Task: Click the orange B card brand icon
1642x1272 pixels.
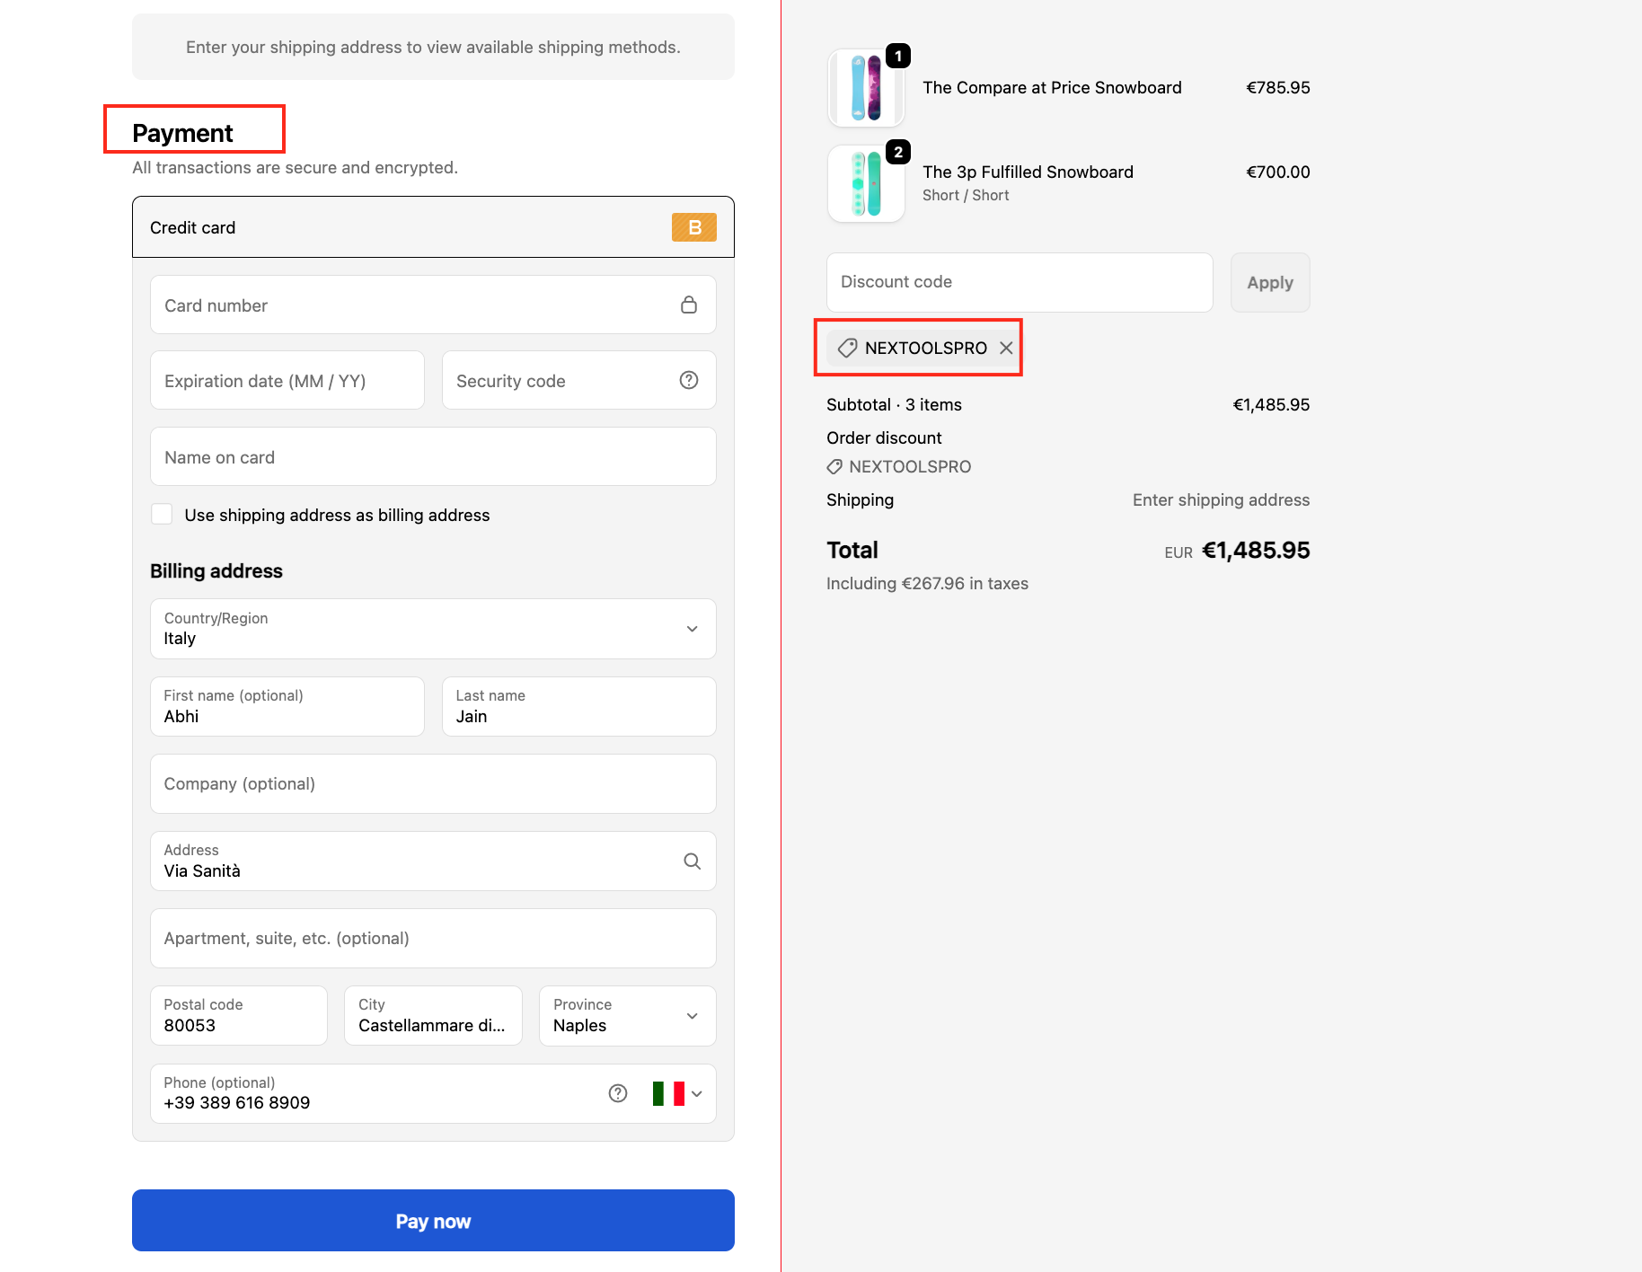Action: pyautogui.click(x=693, y=227)
